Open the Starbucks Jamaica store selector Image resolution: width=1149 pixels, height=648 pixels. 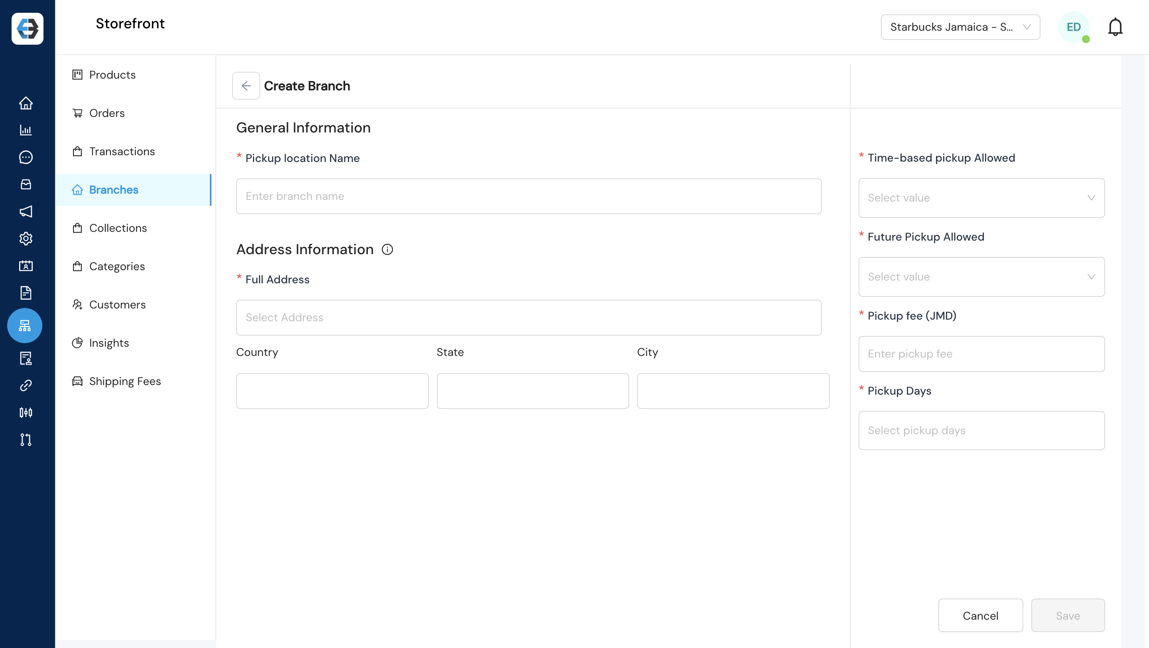click(x=960, y=27)
